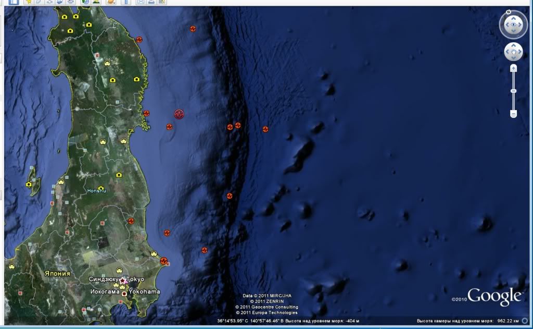Open the planets switcher icon
The height and width of the screenshot is (329, 533).
click(x=111, y=2)
